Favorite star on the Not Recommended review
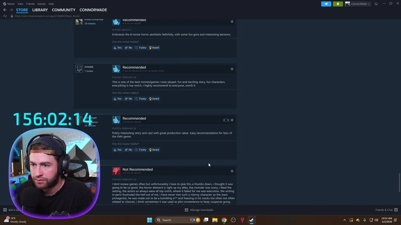The width and height of the screenshot is (401, 225). pyautogui.click(x=232, y=171)
